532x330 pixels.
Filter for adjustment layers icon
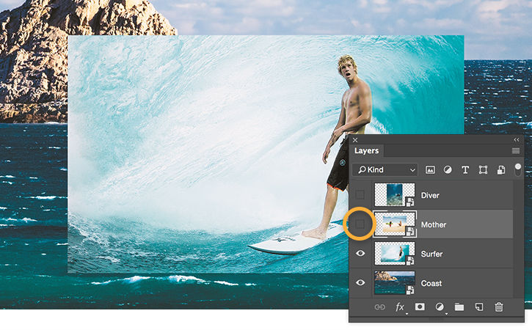coord(448,170)
